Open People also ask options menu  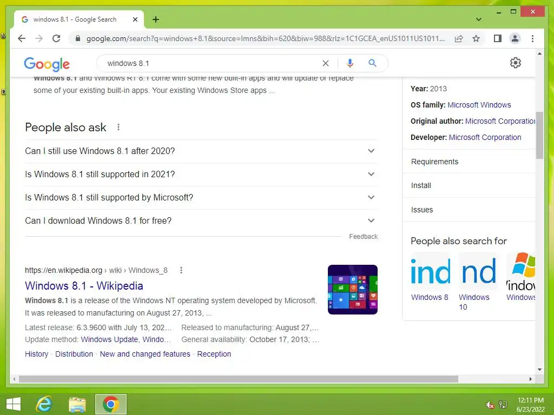(118, 127)
